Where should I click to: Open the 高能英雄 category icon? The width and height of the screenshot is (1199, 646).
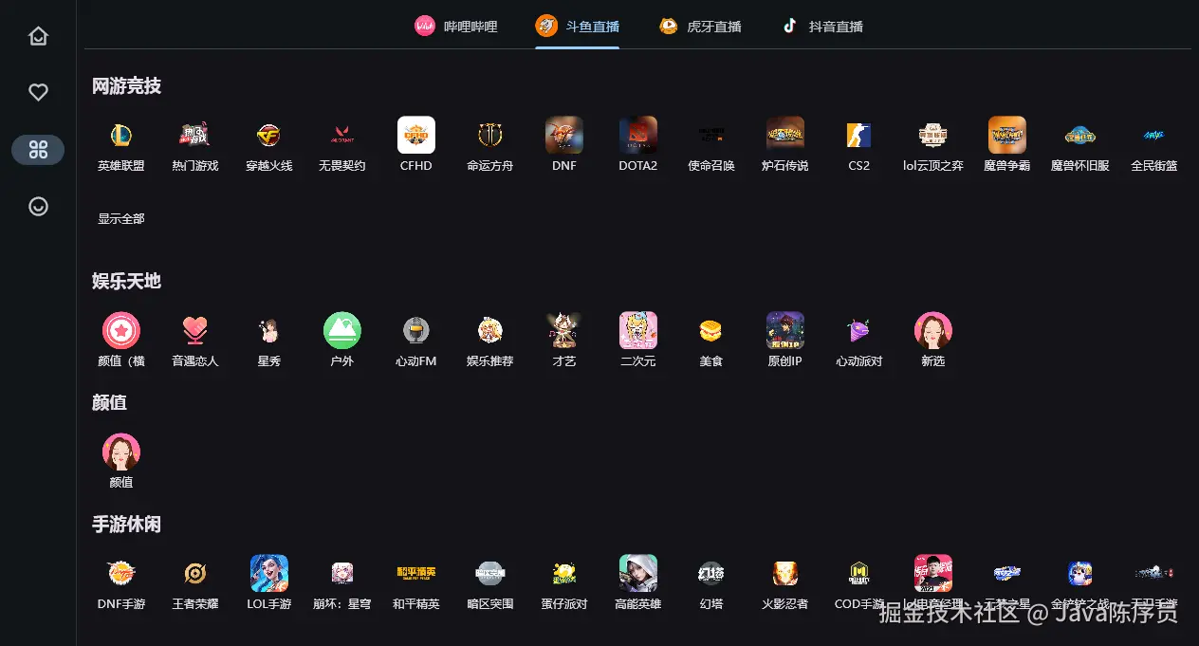pos(638,573)
